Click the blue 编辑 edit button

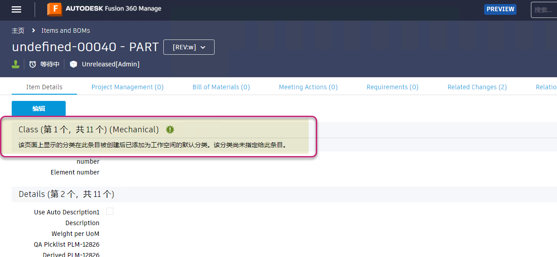pos(39,109)
